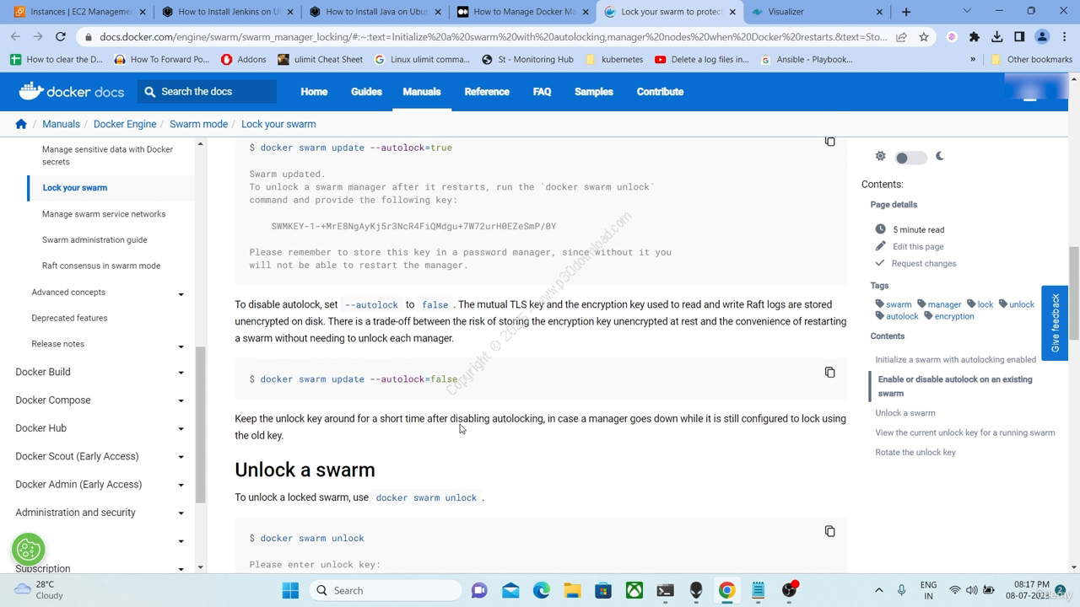Image resolution: width=1080 pixels, height=607 pixels.
Task: Go back in browser history
Action: point(16,37)
